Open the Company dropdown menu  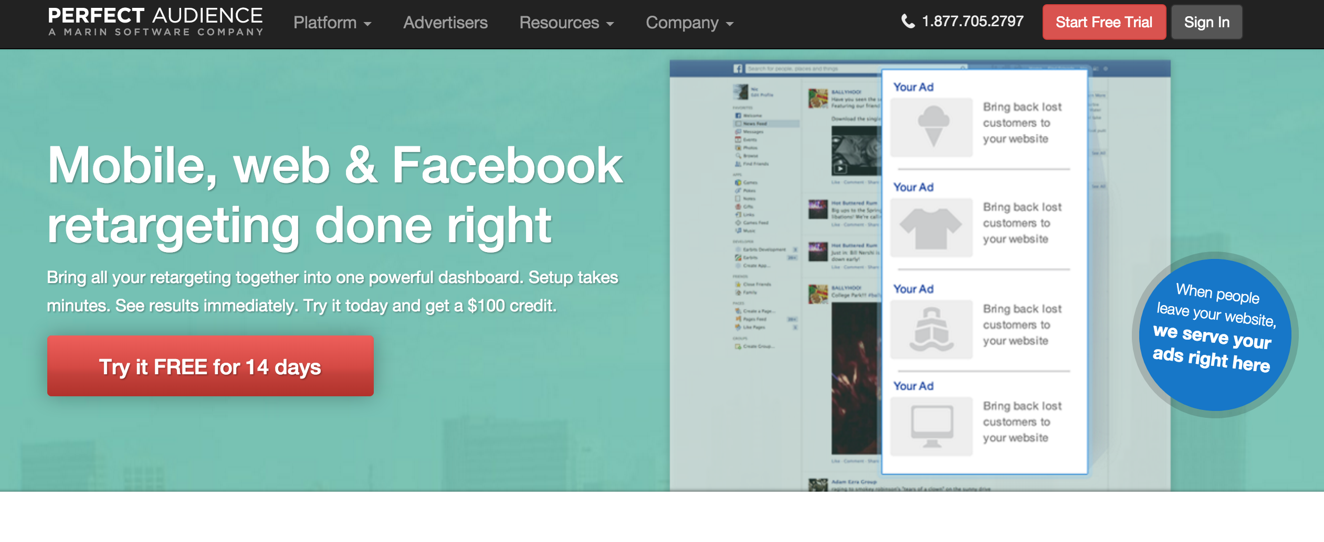(689, 23)
